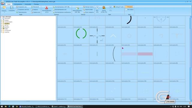This screenshot has width=192, height=108.
Task: Open the notification center tray icon
Action: click(189, 106)
